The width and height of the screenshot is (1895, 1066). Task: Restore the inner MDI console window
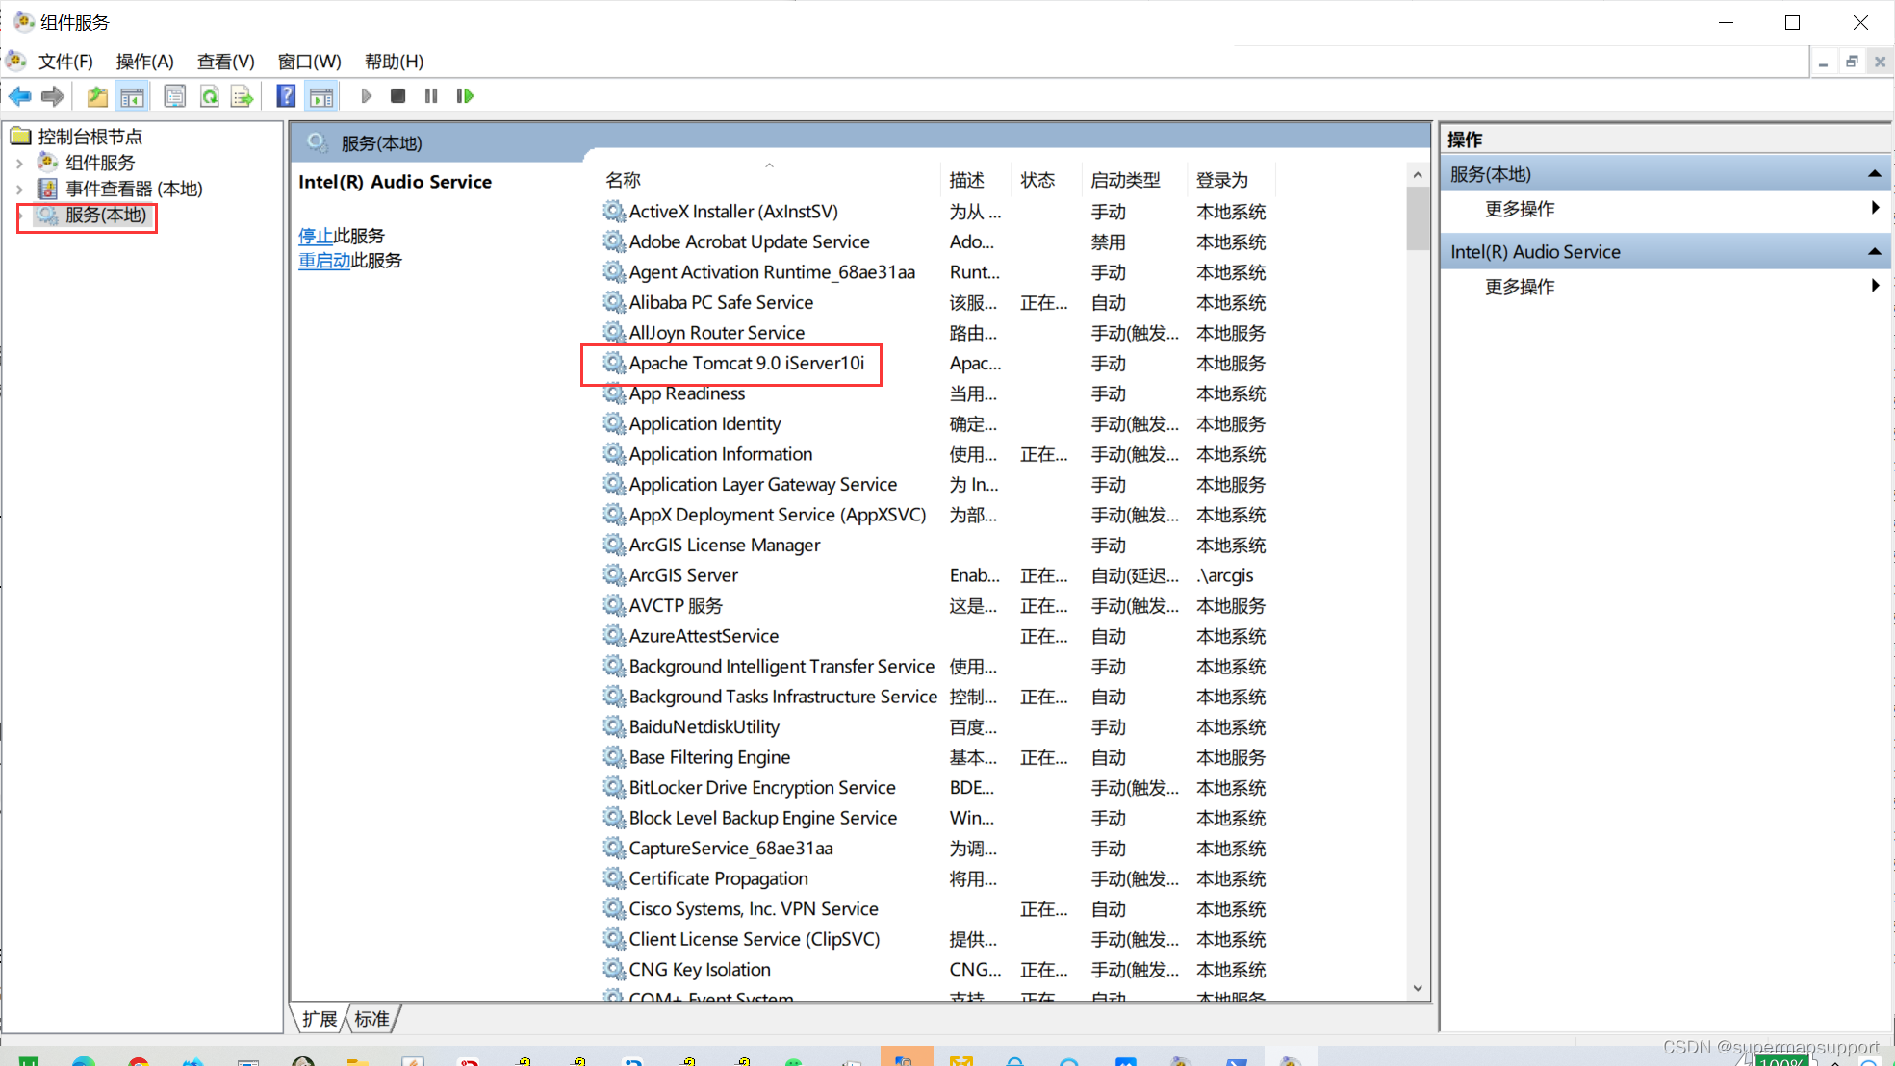pos(1852,63)
